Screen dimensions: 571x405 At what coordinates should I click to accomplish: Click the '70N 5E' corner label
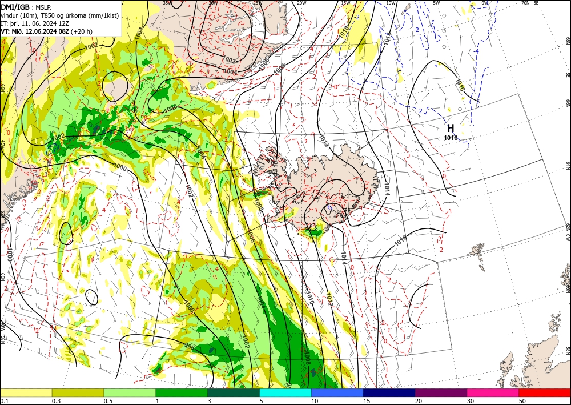click(530, 3)
